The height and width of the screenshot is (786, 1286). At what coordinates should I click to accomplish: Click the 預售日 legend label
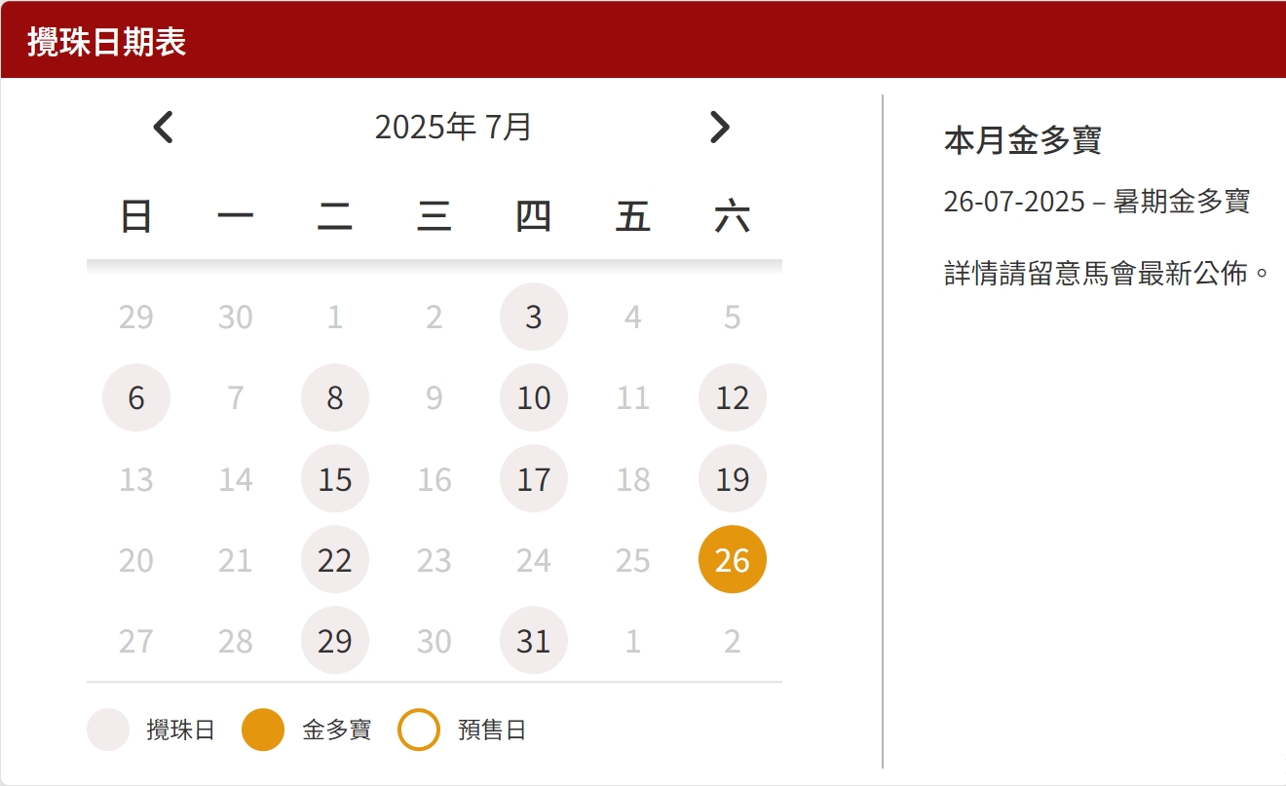click(x=492, y=730)
